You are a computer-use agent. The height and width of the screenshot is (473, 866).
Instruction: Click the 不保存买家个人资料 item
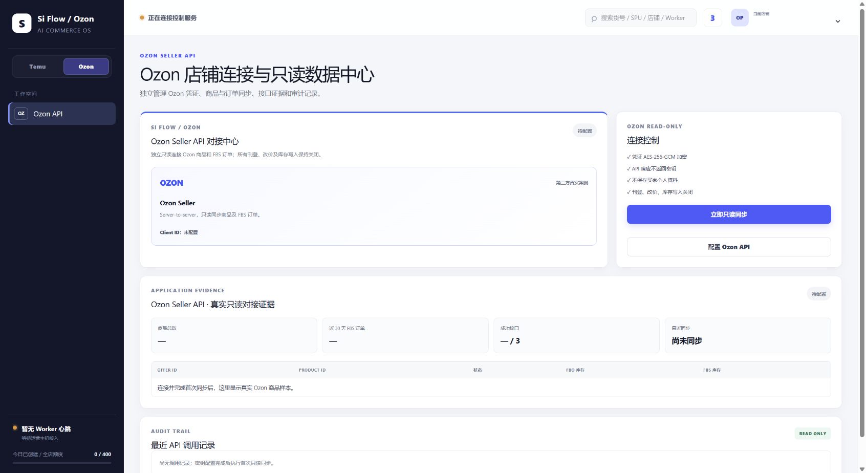(652, 180)
